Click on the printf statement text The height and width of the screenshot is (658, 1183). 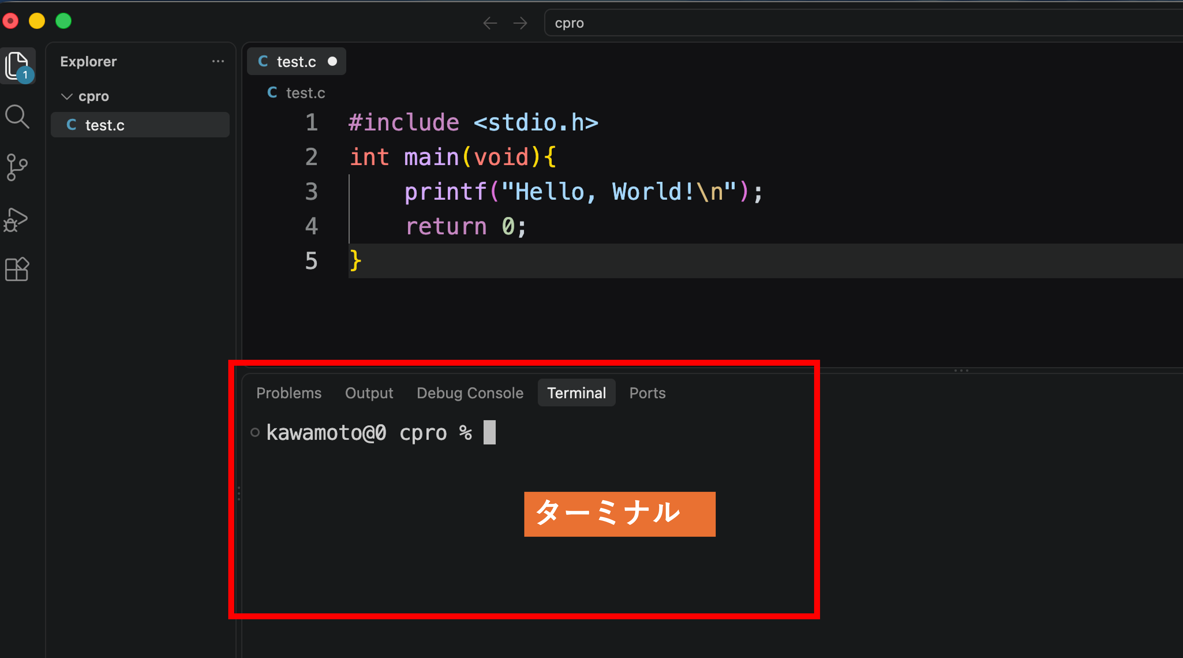pyautogui.click(x=584, y=191)
